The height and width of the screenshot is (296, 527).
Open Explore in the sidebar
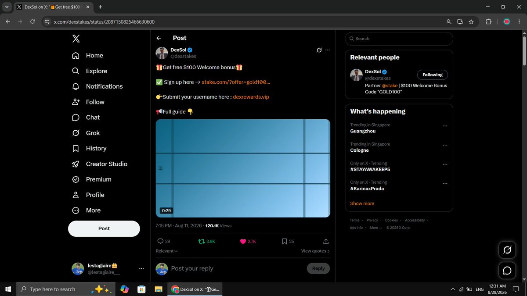coord(90,71)
